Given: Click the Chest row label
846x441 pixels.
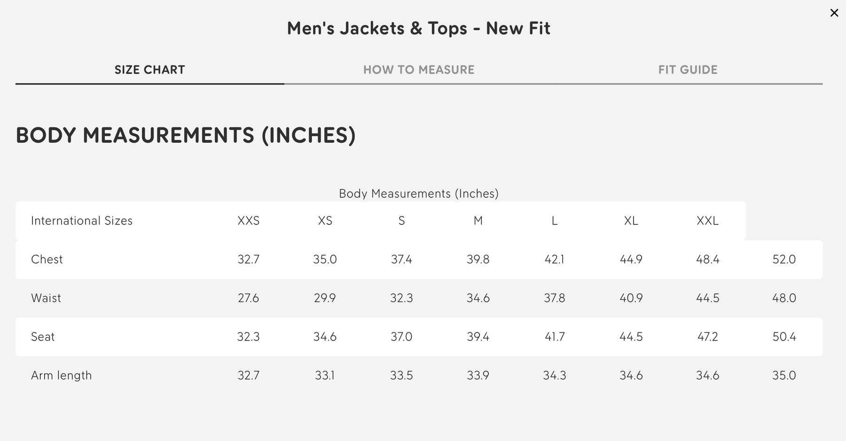Looking at the screenshot, I should click(x=47, y=259).
